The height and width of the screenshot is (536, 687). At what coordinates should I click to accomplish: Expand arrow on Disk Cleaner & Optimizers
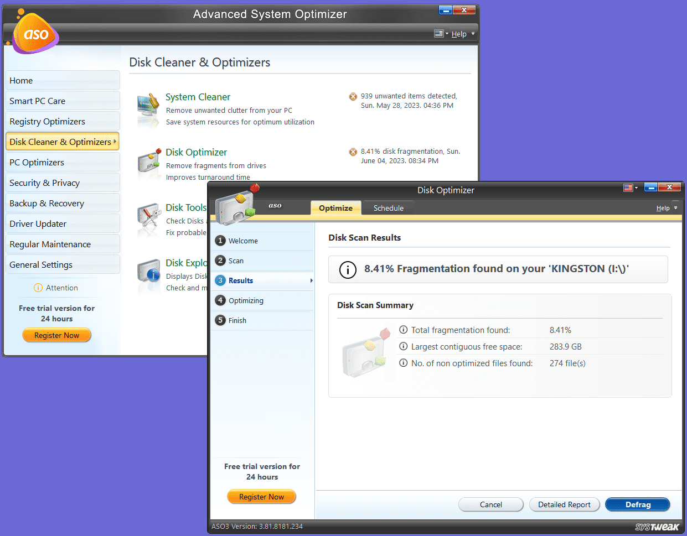click(115, 142)
